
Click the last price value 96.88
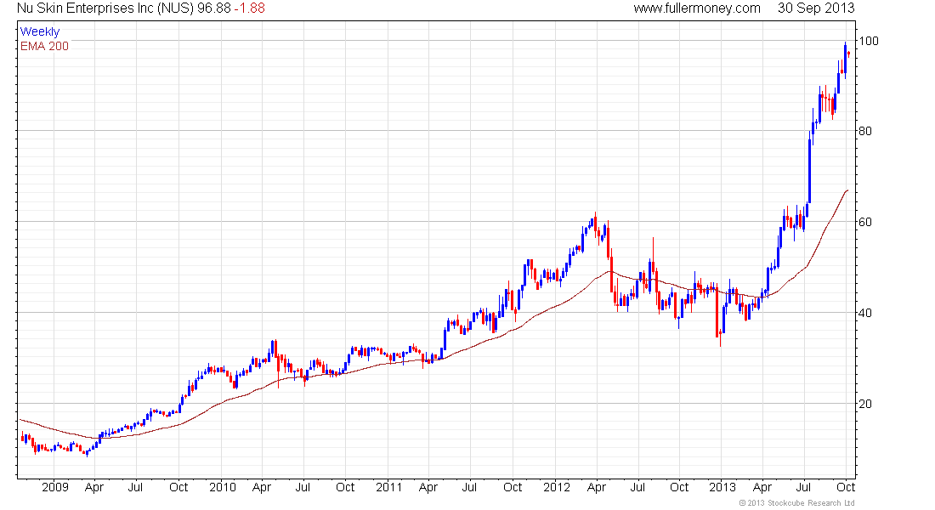(x=214, y=8)
